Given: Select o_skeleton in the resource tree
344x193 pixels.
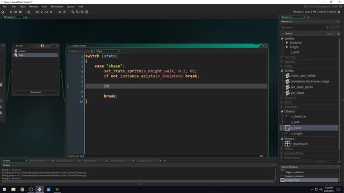Looking at the screenshot, I should coord(298,116).
